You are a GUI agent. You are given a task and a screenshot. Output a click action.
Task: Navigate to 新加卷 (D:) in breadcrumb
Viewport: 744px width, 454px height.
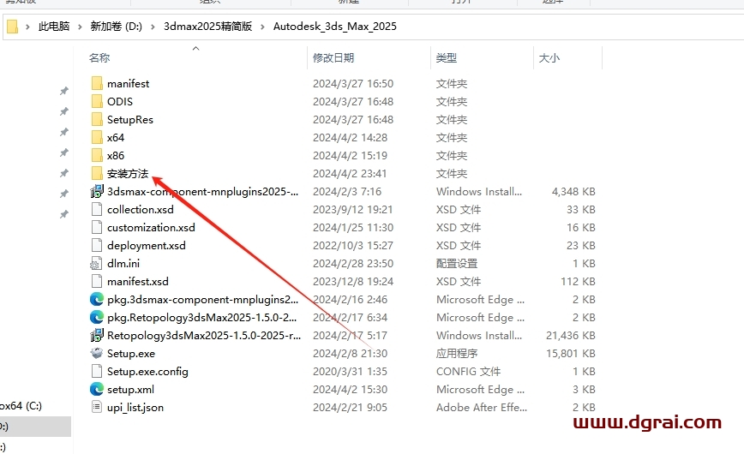point(117,27)
